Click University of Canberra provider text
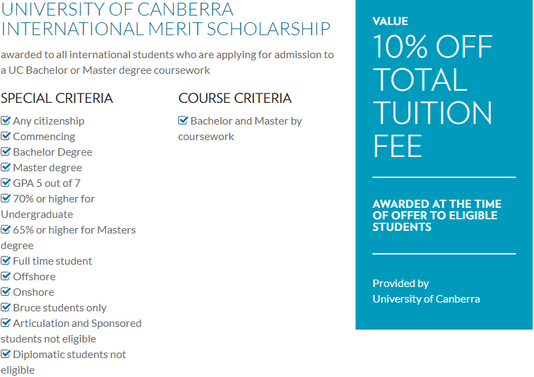 point(426,299)
